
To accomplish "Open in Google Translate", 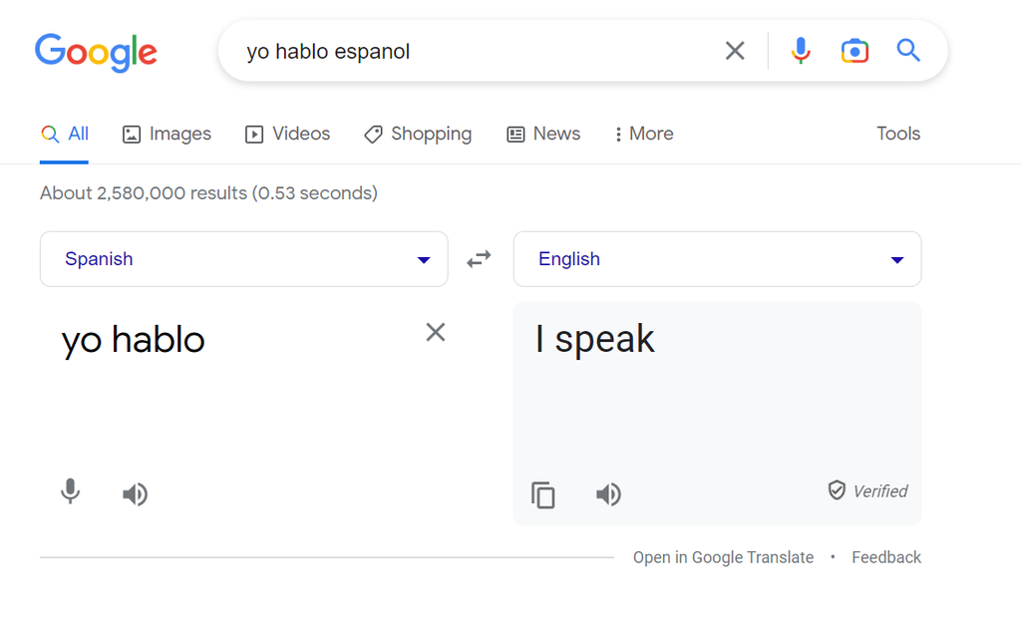I will 723,557.
